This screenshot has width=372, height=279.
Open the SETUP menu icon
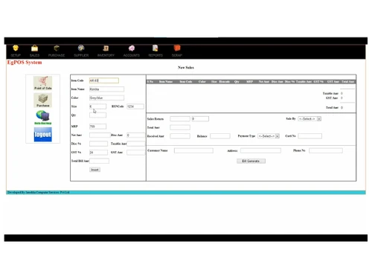click(x=16, y=48)
